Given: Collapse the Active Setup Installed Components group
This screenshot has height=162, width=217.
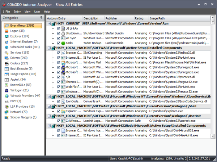Looking at the screenshot, I should 50,48.
